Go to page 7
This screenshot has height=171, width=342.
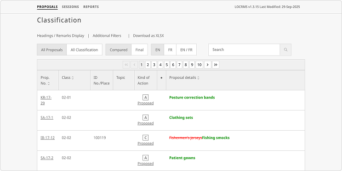coord(179,65)
